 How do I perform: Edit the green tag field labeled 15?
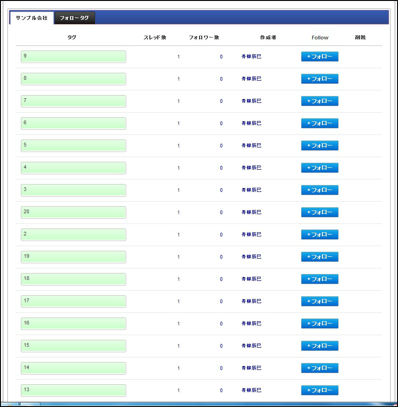tap(73, 345)
